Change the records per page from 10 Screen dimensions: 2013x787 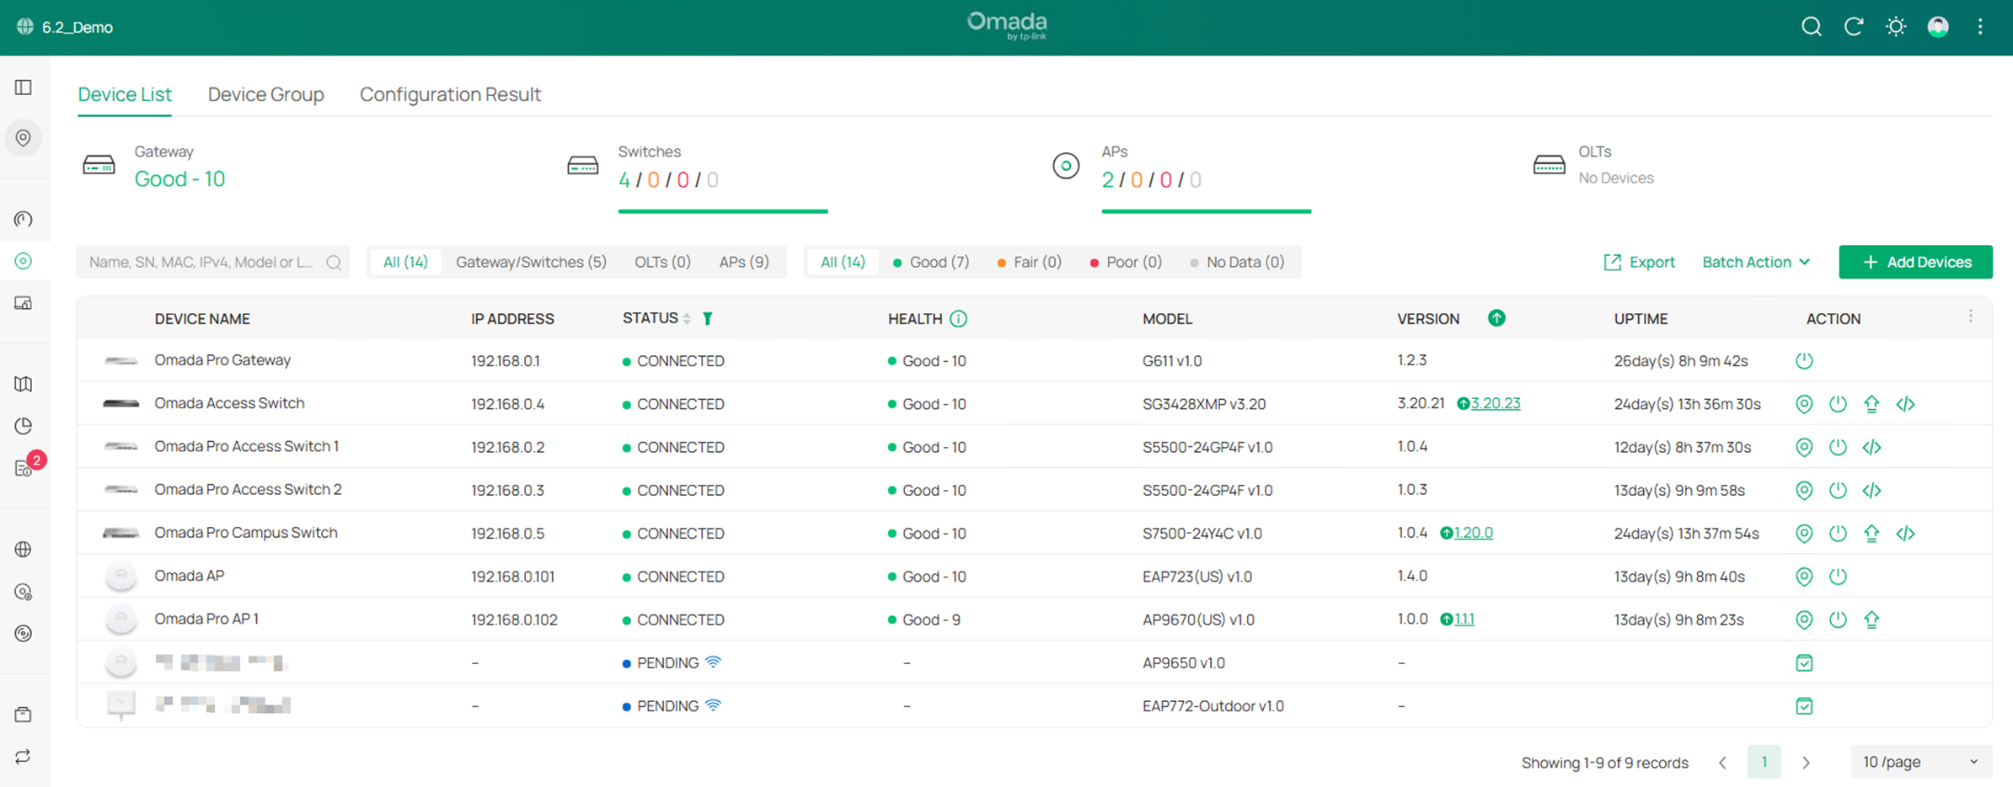point(1919,762)
